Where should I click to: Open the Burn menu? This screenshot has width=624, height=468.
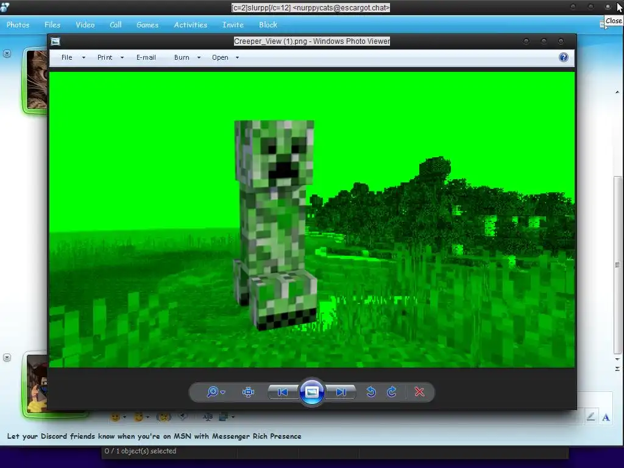pyautogui.click(x=182, y=57)
